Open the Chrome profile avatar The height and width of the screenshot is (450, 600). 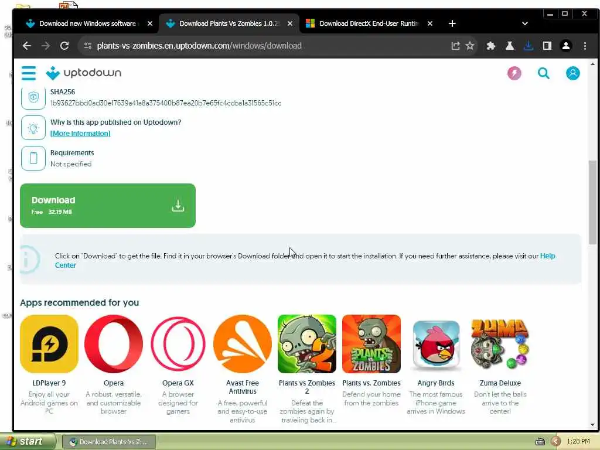(566, 46)
